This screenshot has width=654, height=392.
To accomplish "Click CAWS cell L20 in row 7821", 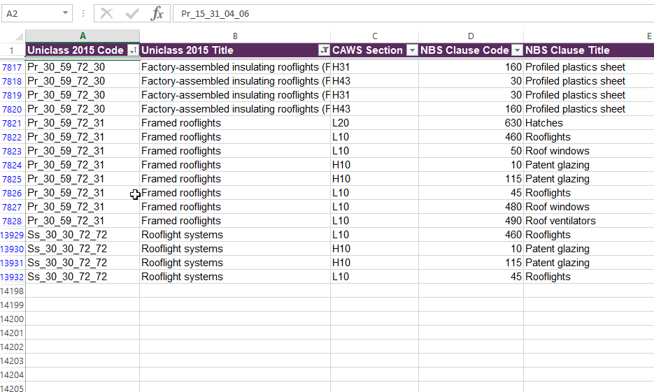I will click(x=374, y=123).
